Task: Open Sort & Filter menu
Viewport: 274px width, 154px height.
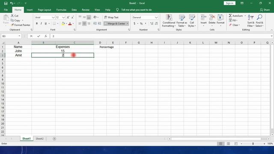Action: (x=251, y=21)
